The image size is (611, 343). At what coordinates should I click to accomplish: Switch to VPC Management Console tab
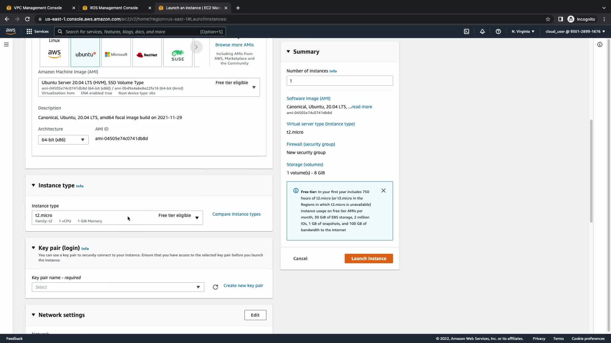pyautogui.click(x=38, y=8)
